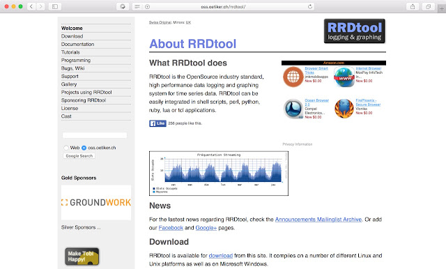
Task: Open Bugs, Wiki in the sidebar
Action: (72, 68)
